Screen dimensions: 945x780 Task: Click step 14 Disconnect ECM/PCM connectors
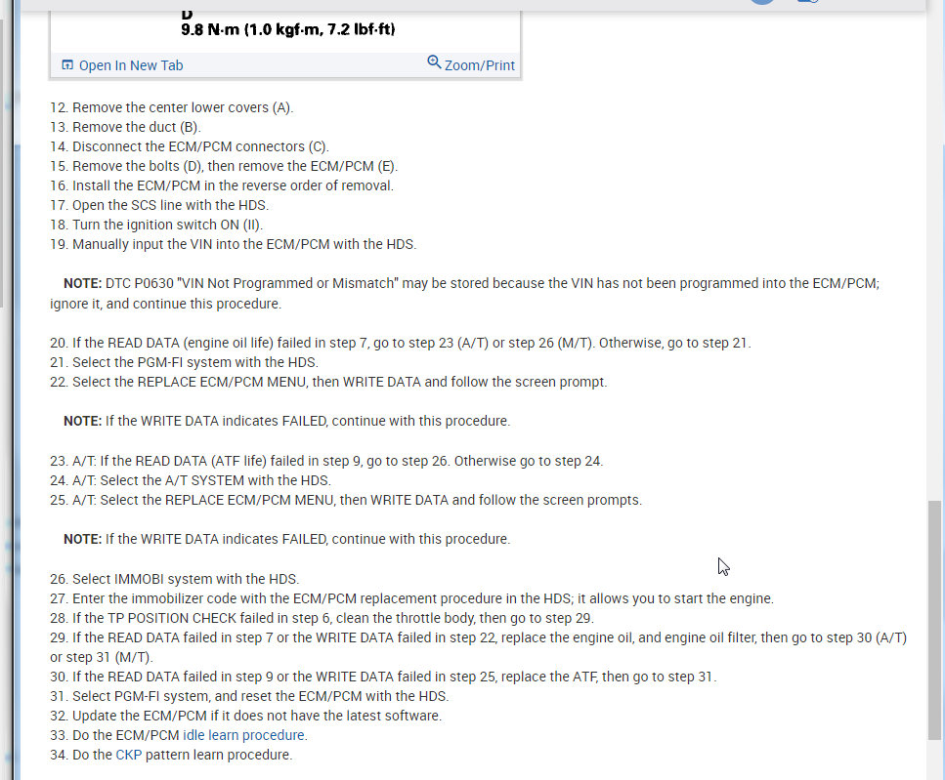(x=190, y=146)
